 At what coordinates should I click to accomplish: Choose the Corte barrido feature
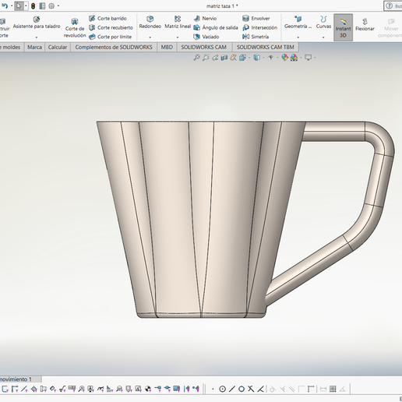(x=108, y=19)
